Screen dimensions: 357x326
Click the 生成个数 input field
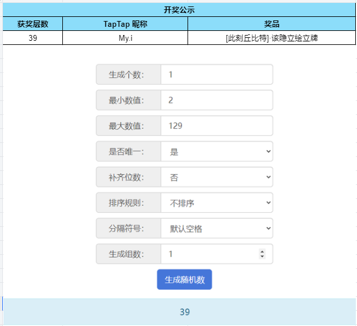tap(217, 75)
